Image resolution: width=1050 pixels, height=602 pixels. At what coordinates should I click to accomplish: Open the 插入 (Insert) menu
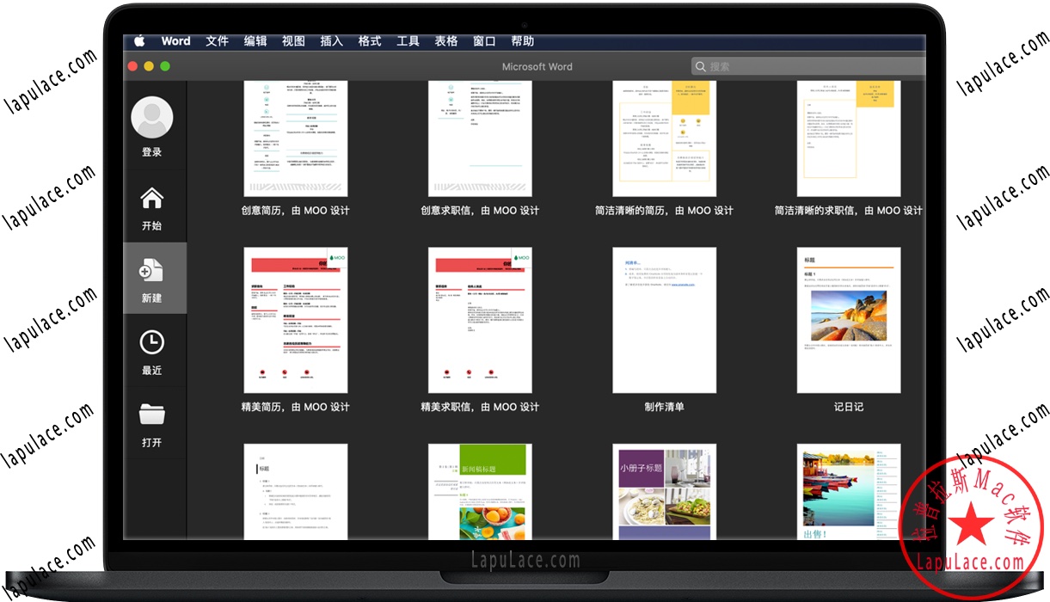pyautogui.click(x=331, y=40)
